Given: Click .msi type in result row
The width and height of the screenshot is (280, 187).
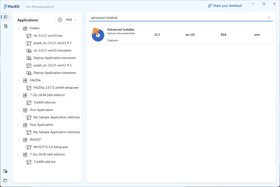Looking at the screenshot, I should (256, 35).
